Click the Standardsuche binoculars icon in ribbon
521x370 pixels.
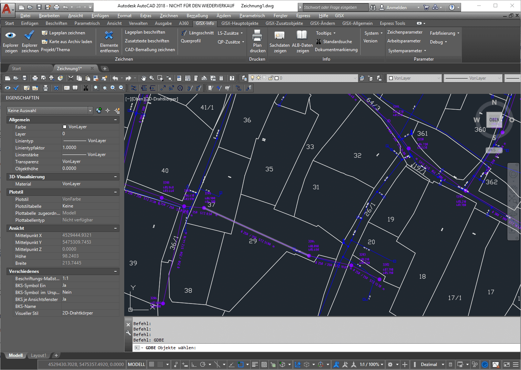tap(319, 42)
